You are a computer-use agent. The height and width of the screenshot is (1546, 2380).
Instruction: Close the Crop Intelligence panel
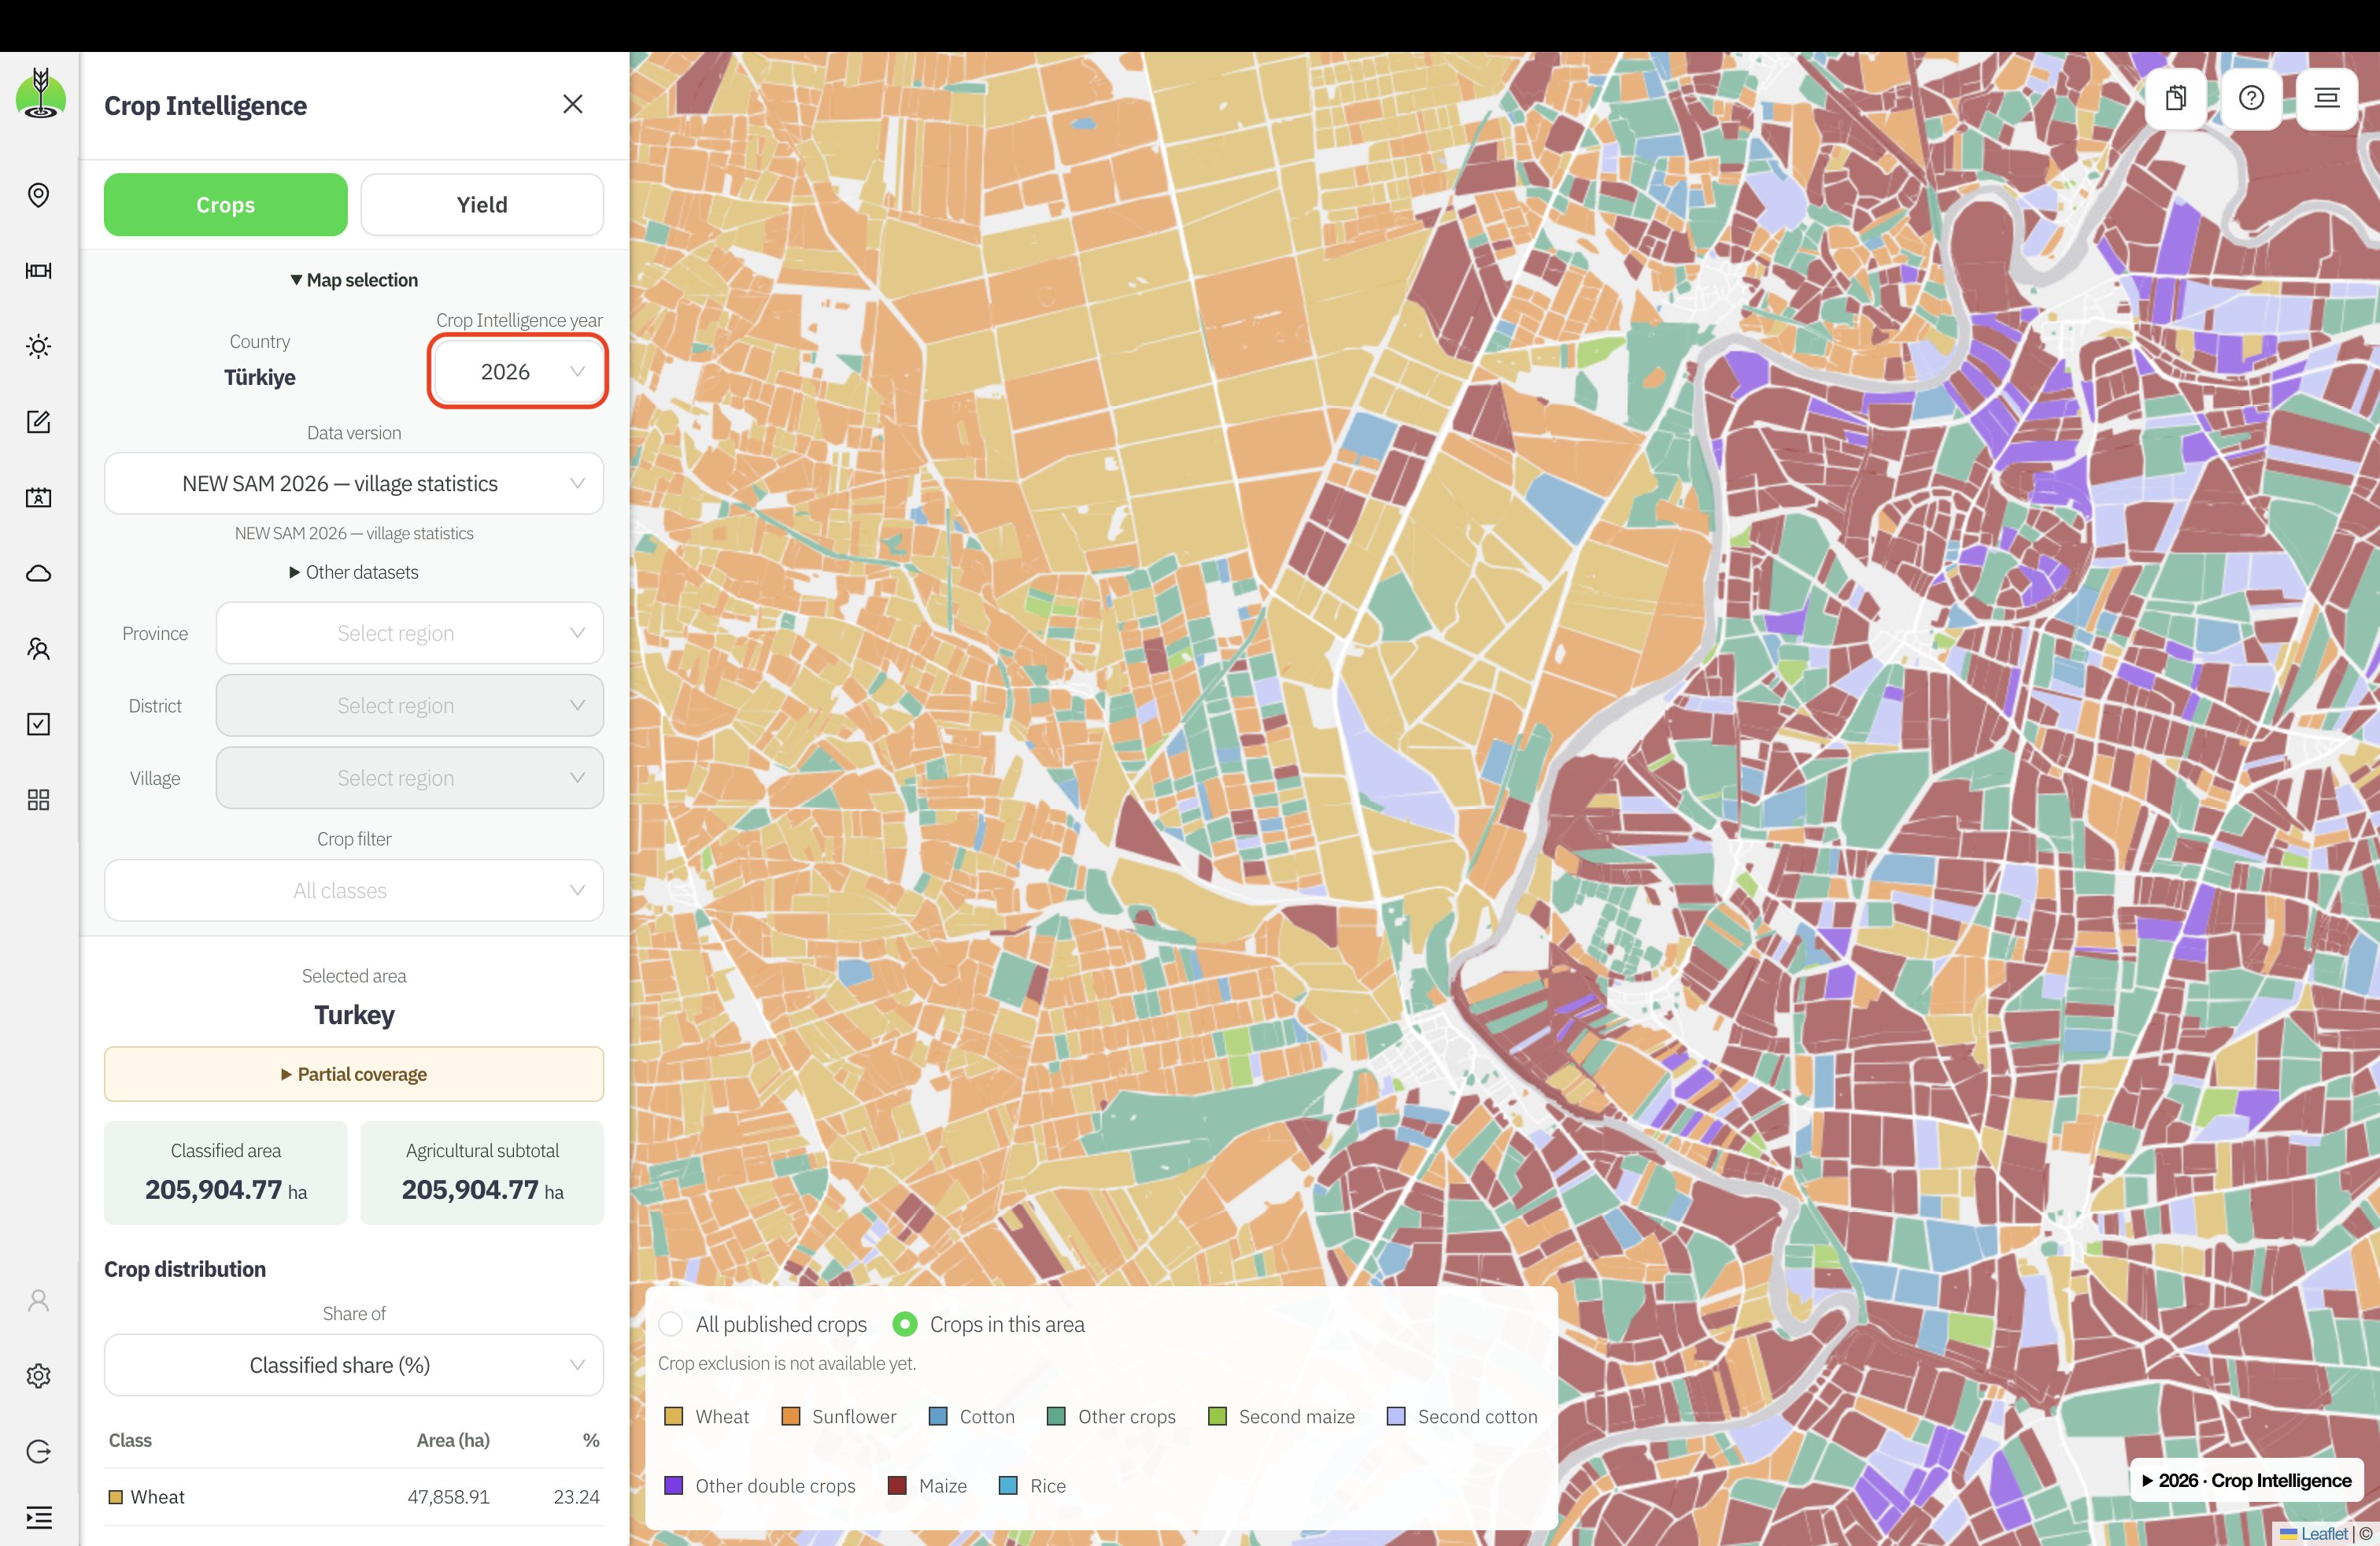[x=572, y=104]
